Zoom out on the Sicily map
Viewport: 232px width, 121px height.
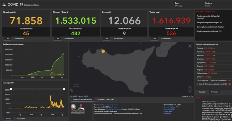point(190,91)
